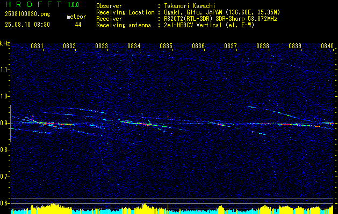338x214 pixels.
Task: Click the date stamp 25.08.10 08:30
Action: 27,25
